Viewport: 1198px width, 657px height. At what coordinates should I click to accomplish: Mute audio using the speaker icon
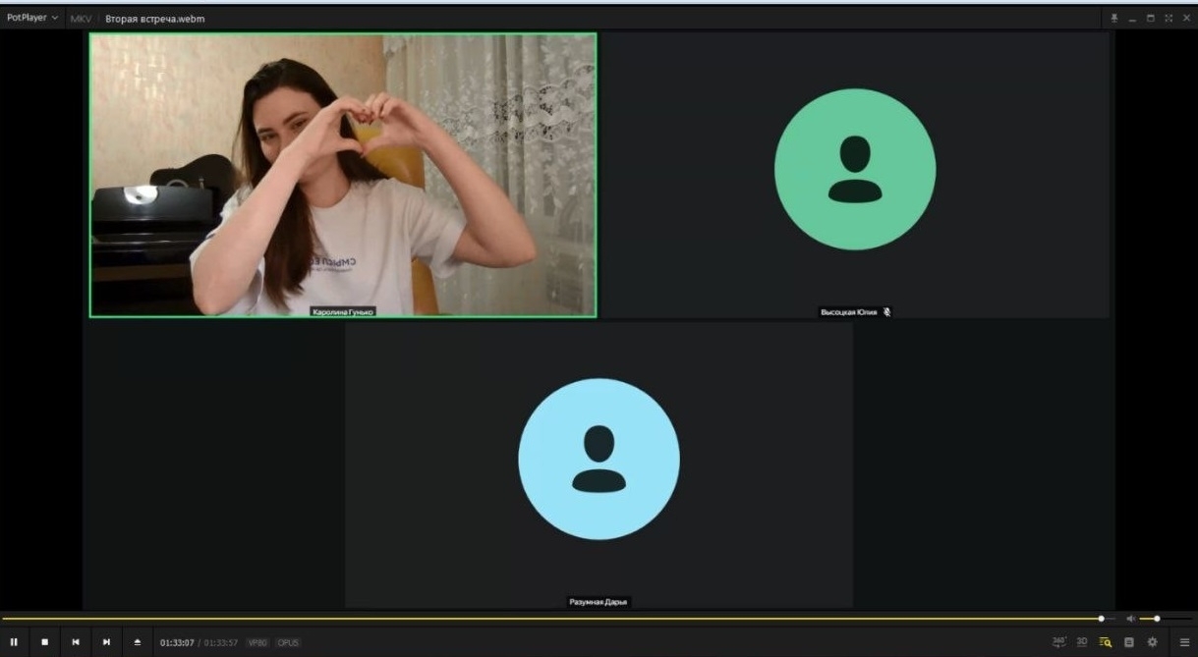pyautogui.click(x=1130, y=619)
